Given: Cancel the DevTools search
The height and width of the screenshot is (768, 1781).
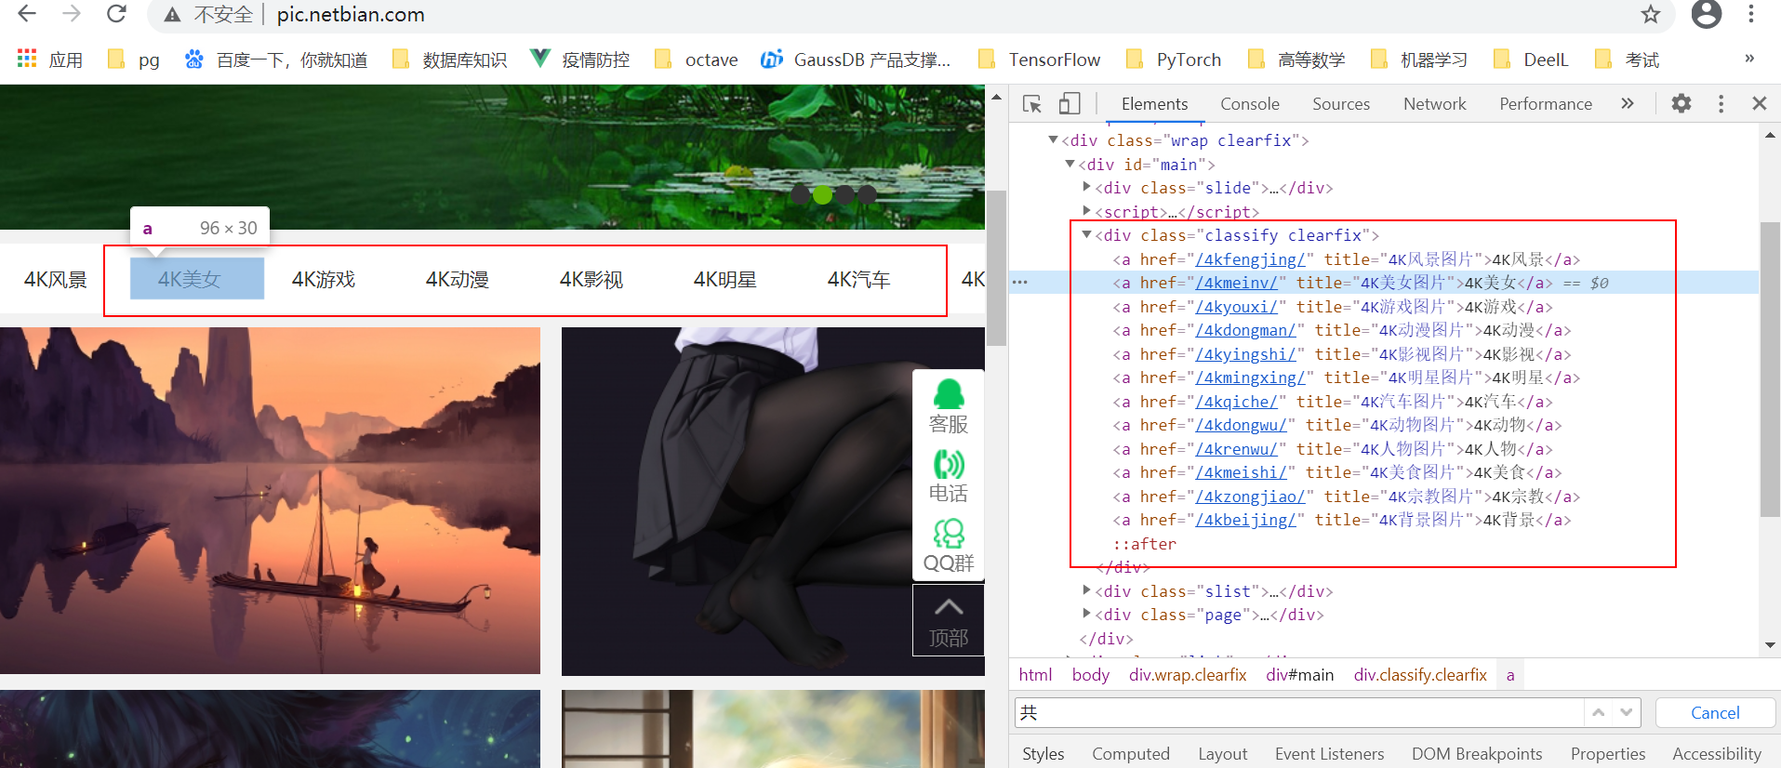Looking at the screenshot, I should pos(1715,713).
